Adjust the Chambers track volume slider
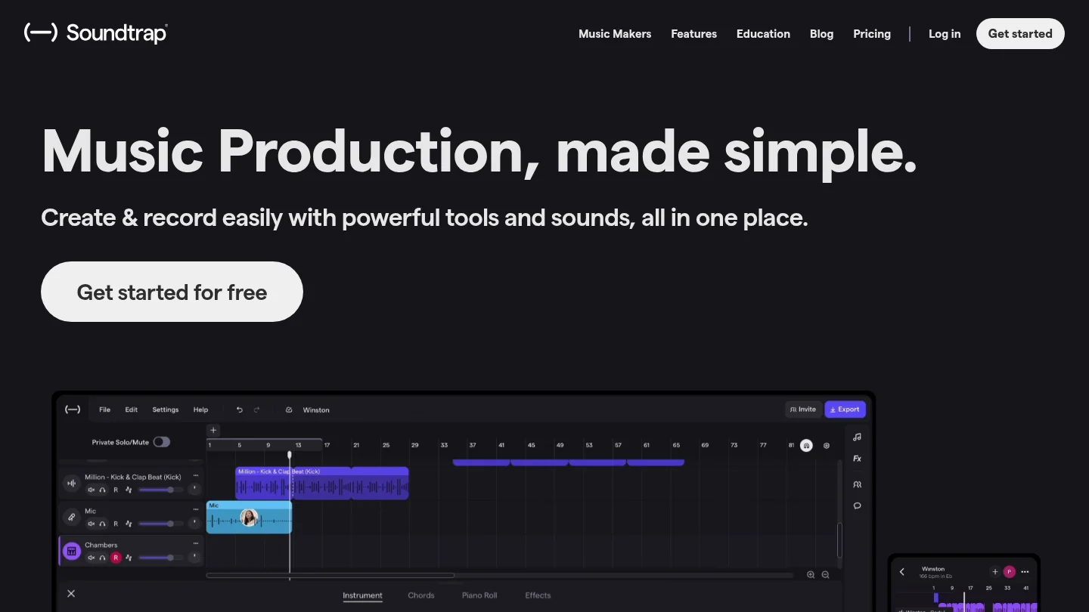Image resolution: width=1089 pixels, height=612 pixels. click(x=161, y=558)
